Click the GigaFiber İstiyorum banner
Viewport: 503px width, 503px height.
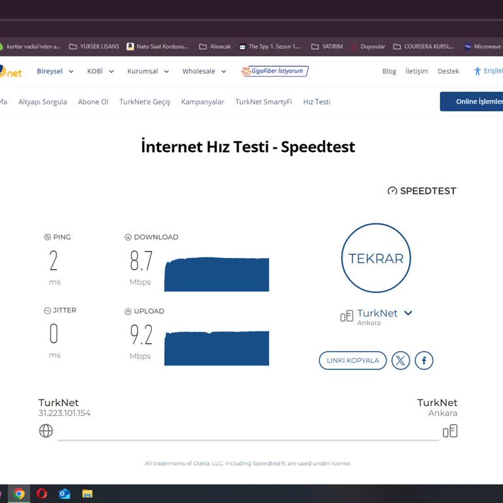pos(275,71)
